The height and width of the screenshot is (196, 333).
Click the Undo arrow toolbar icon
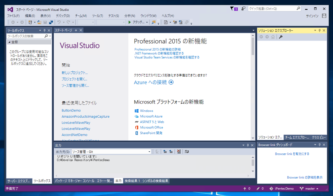tap(59, 22)
